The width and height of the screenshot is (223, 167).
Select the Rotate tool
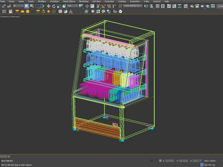54,6
